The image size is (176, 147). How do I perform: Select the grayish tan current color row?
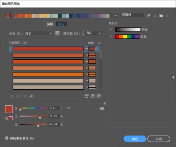click(x=48, y=87)
